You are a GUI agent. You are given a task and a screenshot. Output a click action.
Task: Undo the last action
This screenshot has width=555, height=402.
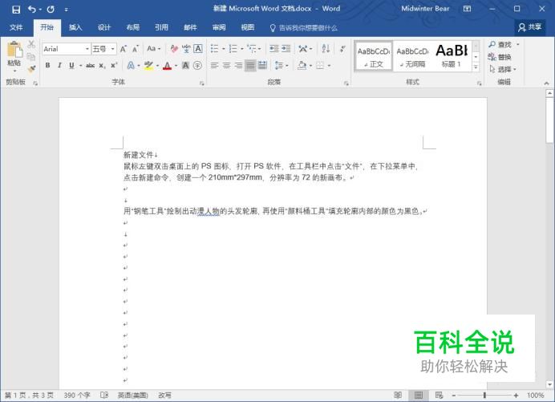point(32,9)
